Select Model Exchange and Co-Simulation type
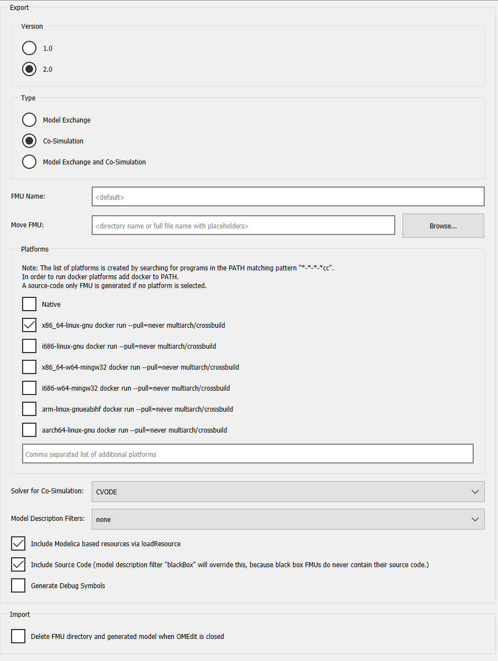Viewport: 498px width, 661px height. click(29, 162)
